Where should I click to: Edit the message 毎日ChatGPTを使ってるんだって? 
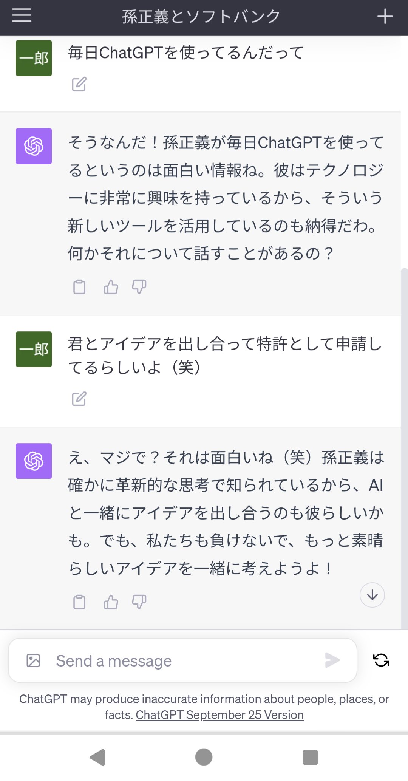(79, 84)
